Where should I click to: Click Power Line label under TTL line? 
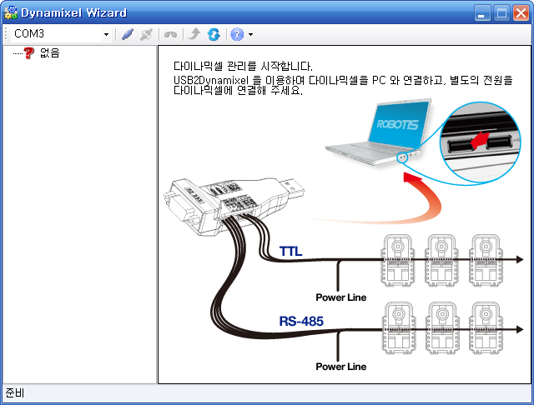[341, 297]
